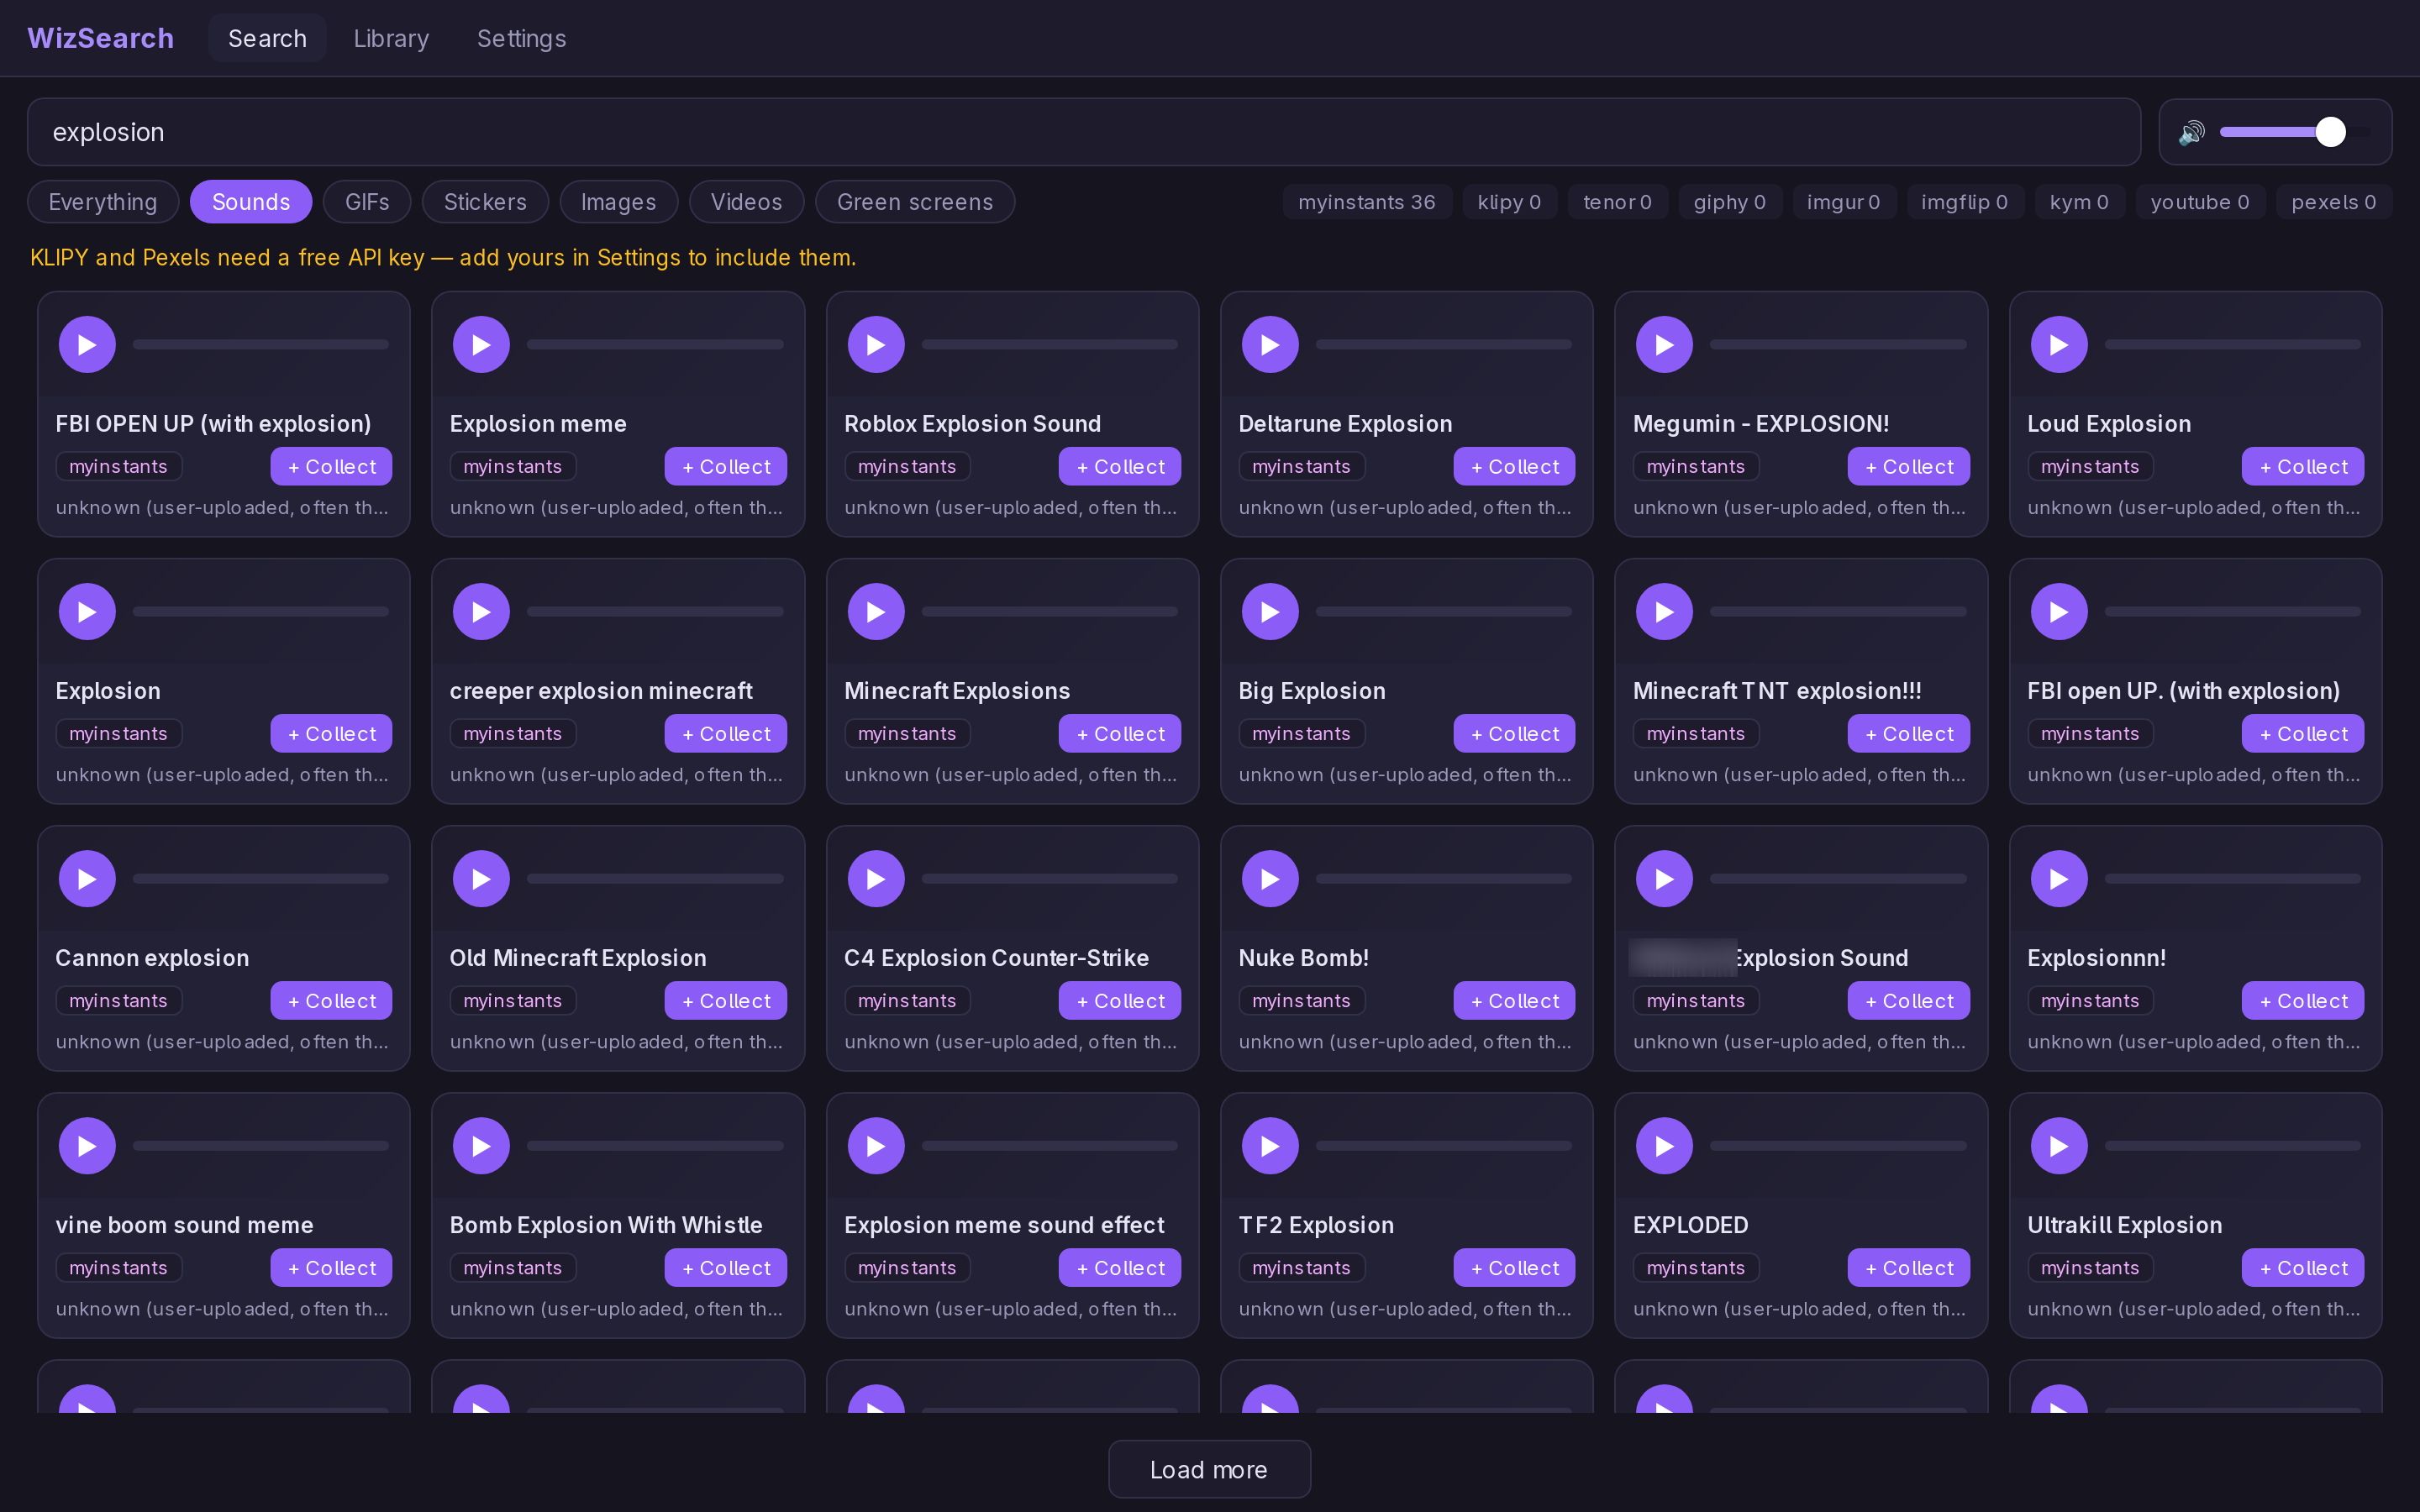
Task: Collect the Explosion meme sound effect
Action: [1119, 1268]
